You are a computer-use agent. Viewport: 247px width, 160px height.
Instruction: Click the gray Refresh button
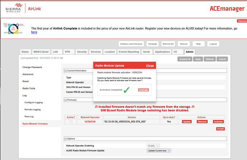(x=210, y=59)
